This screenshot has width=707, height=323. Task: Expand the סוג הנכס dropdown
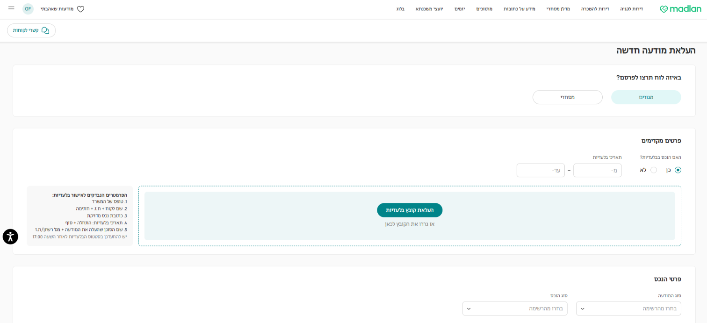tap(514, 309)
